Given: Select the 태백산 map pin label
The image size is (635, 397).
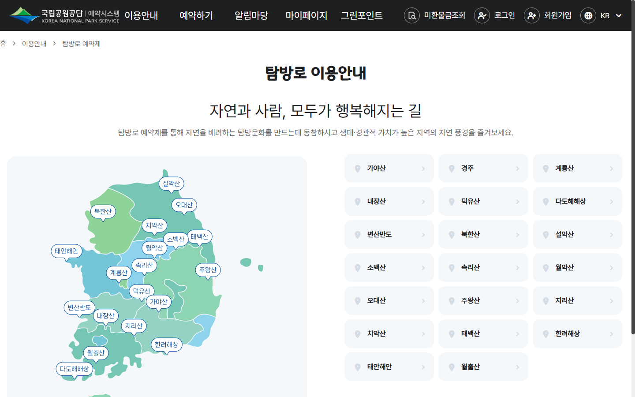Looking at the screenshot, I should [199, 237].
